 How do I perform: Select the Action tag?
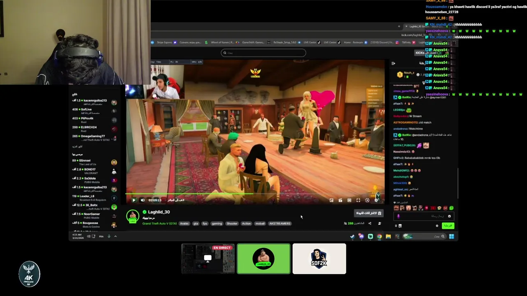pyautogui.click(x=246, y=224)
